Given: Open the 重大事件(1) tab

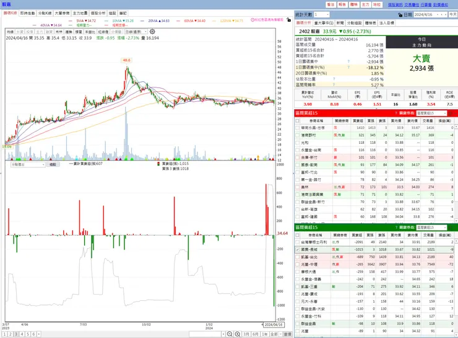Looking at the screenshot, I should (324, 23).
